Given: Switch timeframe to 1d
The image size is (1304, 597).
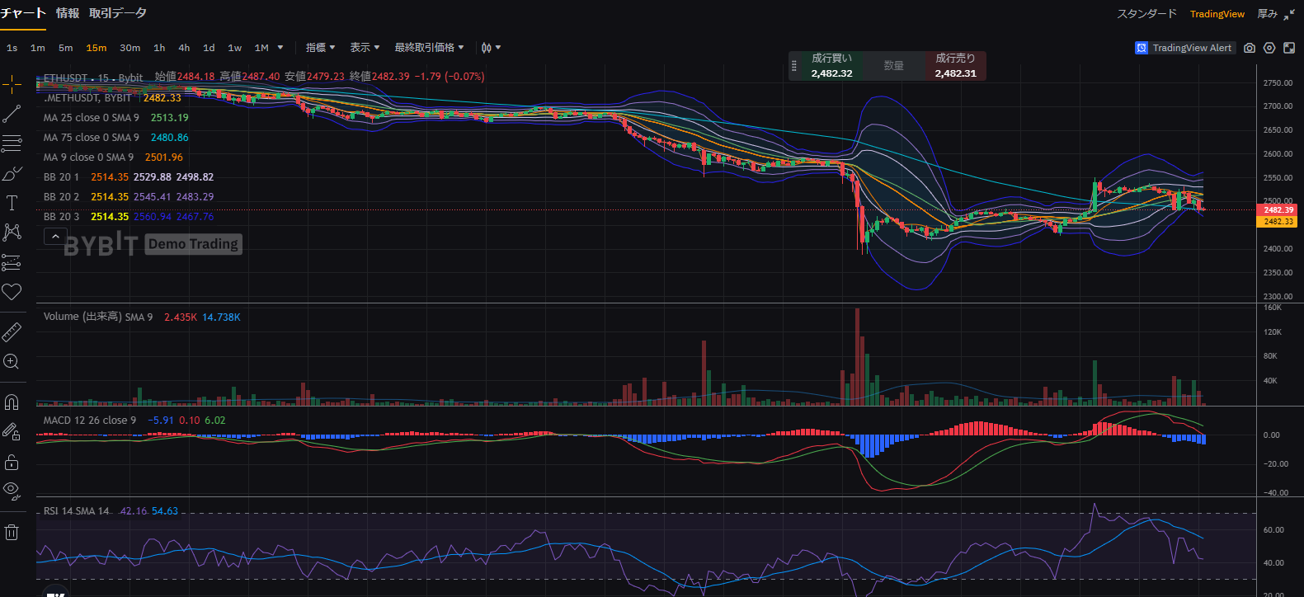Looking at the screenshot, I should click(x=209, y=48).
